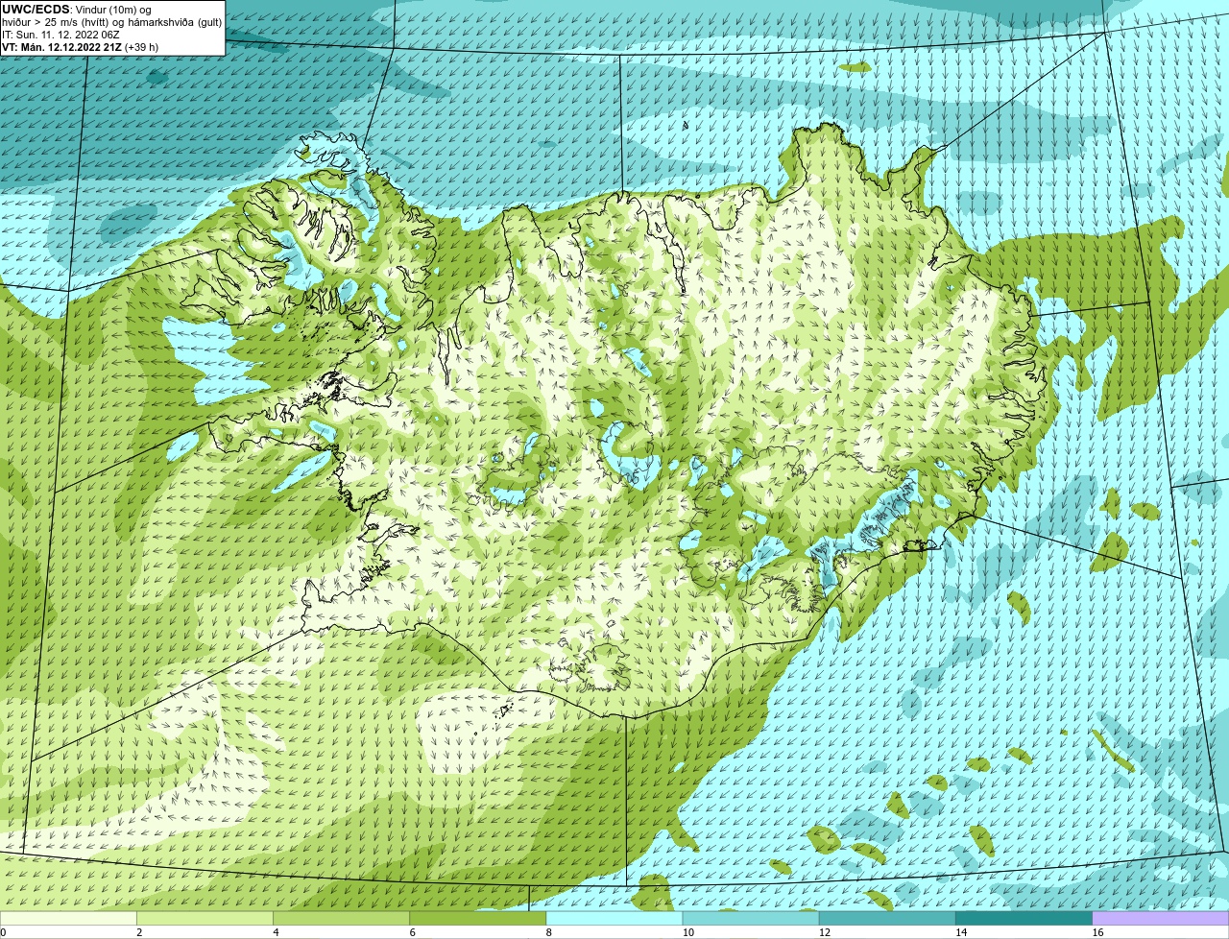Select the light green 4–6 m/s legend swatch

click(x=341, y=918)
